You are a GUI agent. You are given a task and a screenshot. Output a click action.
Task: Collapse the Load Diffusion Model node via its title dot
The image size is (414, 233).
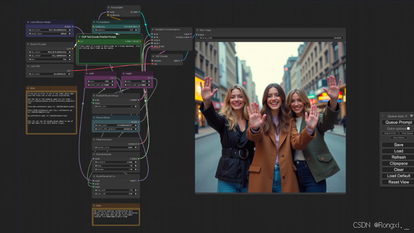pos(28,22)
